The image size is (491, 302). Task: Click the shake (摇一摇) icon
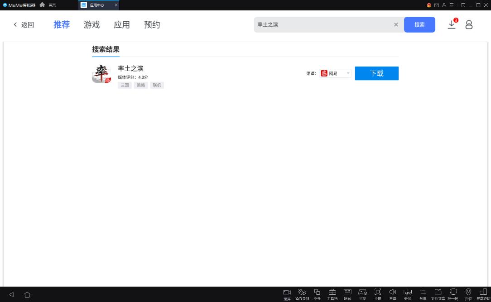[x=453, y=293]
